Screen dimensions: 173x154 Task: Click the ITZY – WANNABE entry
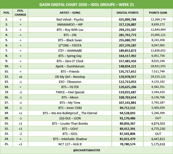tap(70, 51)
